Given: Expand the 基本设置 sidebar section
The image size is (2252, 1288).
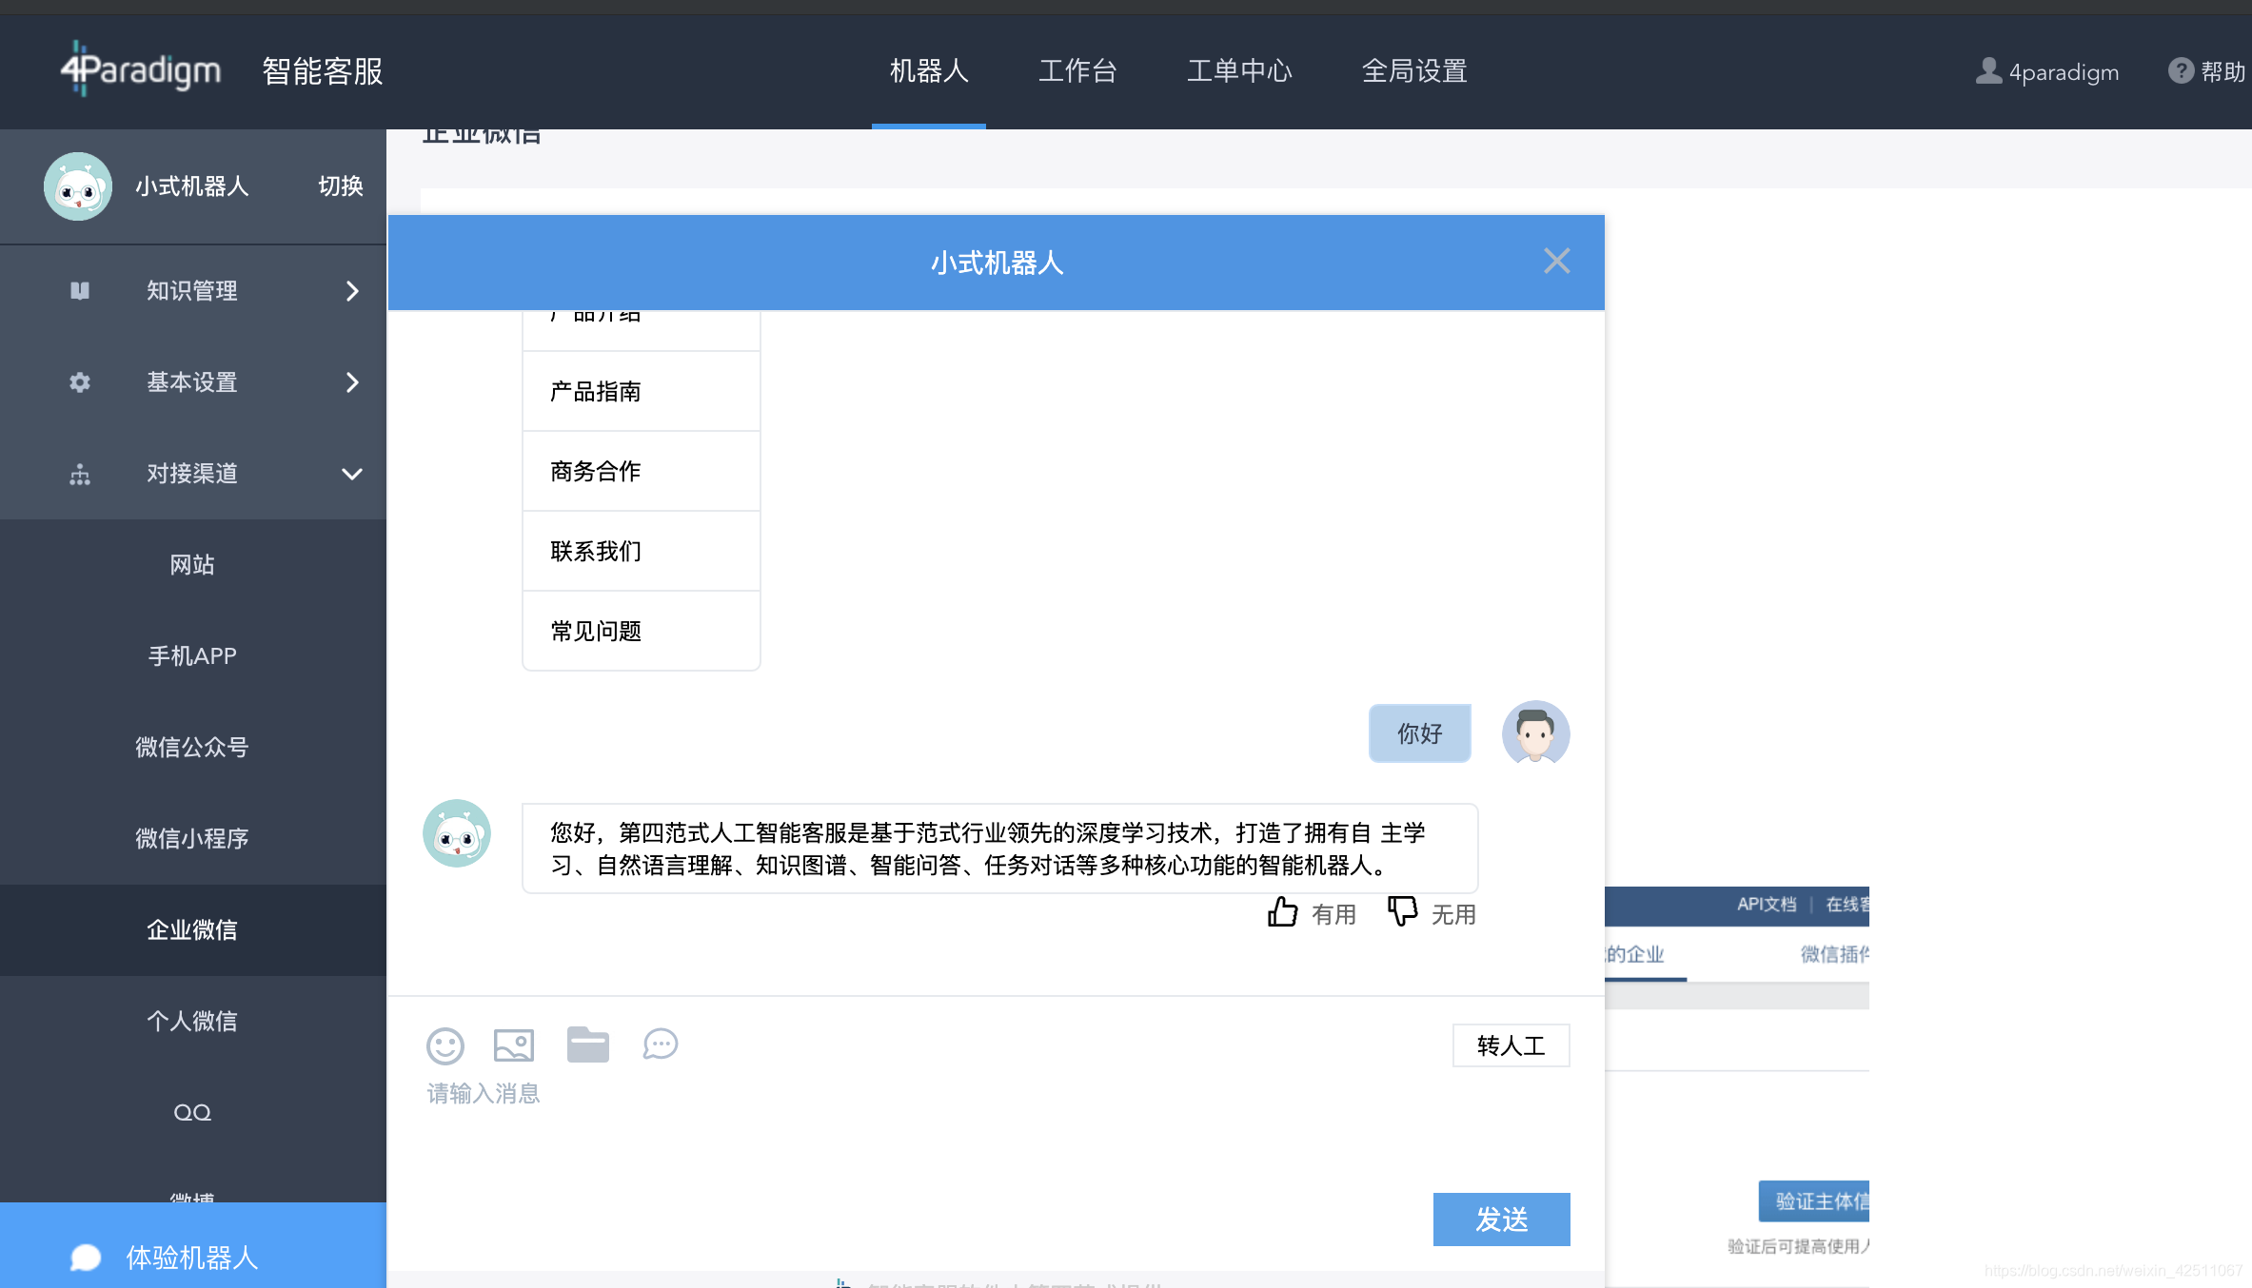Looking at the screenshot, I should point(192,382).
